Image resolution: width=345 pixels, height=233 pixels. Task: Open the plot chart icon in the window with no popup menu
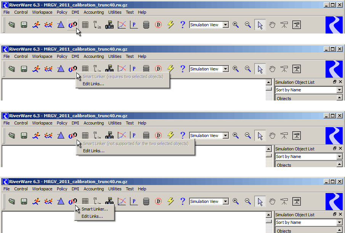122,25
